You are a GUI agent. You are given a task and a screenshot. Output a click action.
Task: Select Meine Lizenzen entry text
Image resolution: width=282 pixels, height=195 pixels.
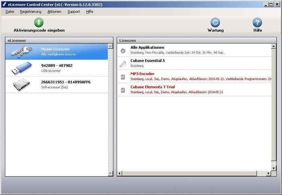click(55, 49)
